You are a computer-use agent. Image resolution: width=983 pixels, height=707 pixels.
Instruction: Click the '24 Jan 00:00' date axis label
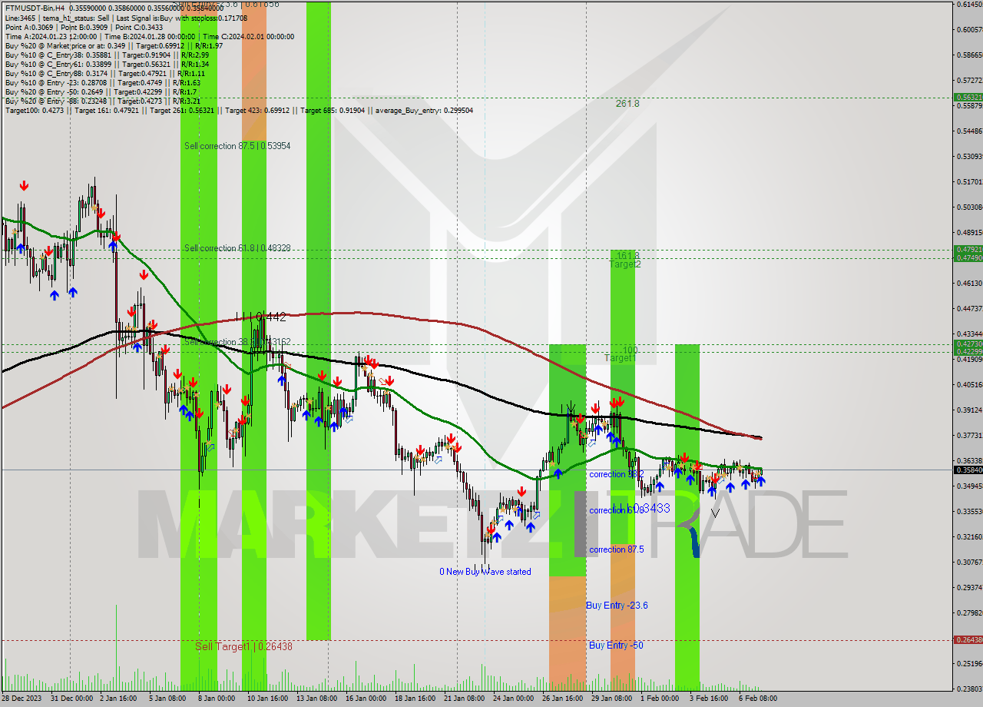tap(513, 699)
